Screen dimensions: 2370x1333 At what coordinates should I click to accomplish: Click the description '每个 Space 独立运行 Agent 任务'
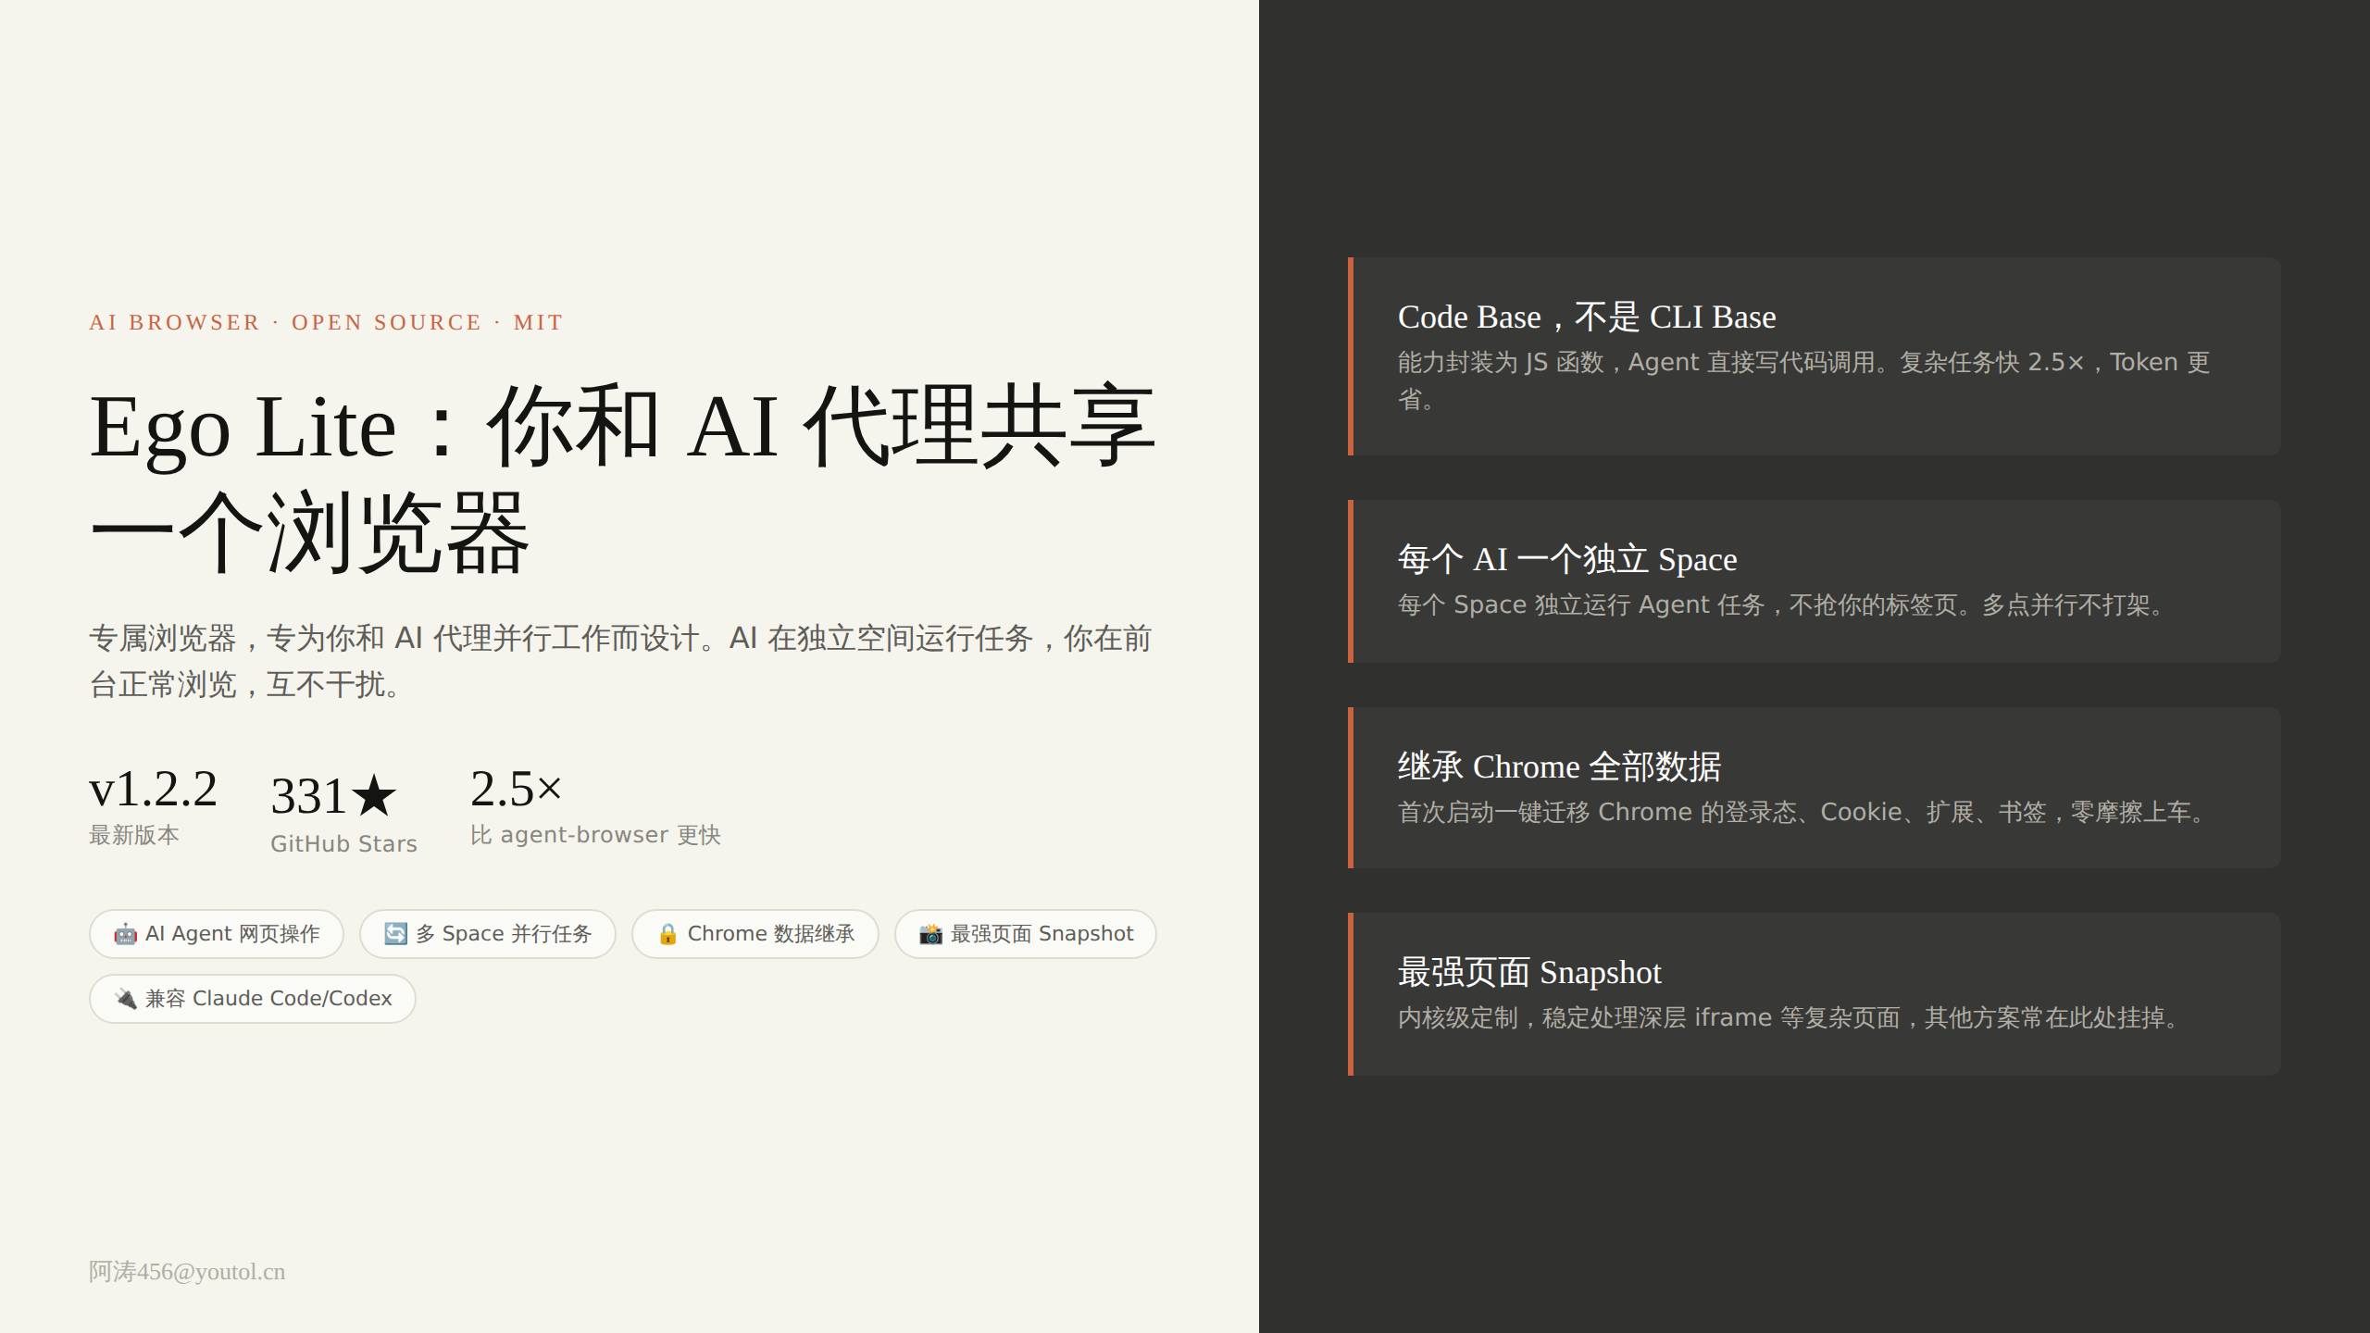pos(1783,605)
